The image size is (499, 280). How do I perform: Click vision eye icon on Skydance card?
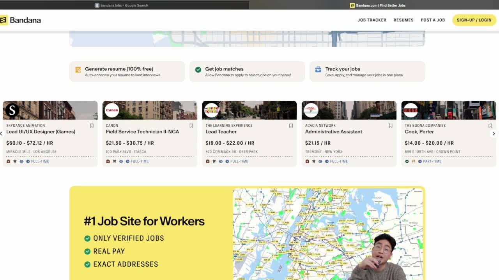21,161
